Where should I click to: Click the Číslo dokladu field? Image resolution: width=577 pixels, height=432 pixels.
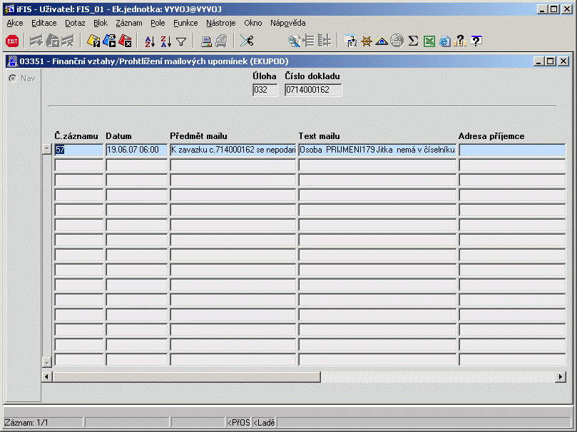[x=312, y=91]
